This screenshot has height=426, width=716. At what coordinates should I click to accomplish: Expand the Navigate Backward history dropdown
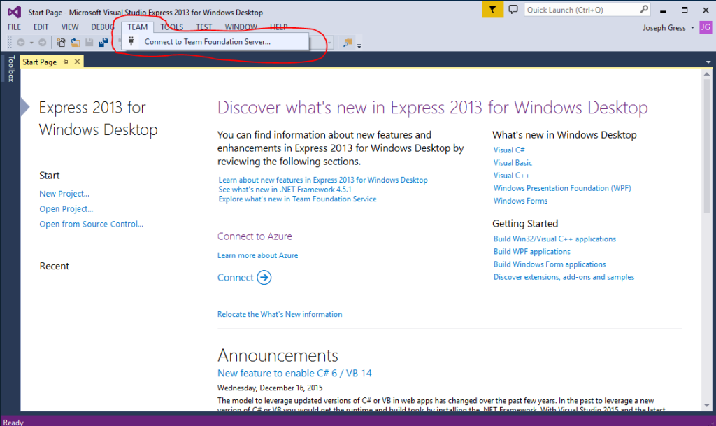30,42
